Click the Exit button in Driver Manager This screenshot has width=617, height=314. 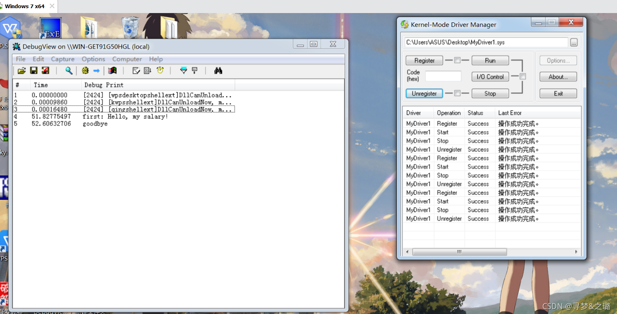coord(558,93)
